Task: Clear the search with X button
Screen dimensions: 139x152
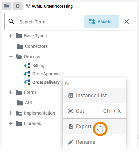Action: pyautogui.click(x=127, y=22)
